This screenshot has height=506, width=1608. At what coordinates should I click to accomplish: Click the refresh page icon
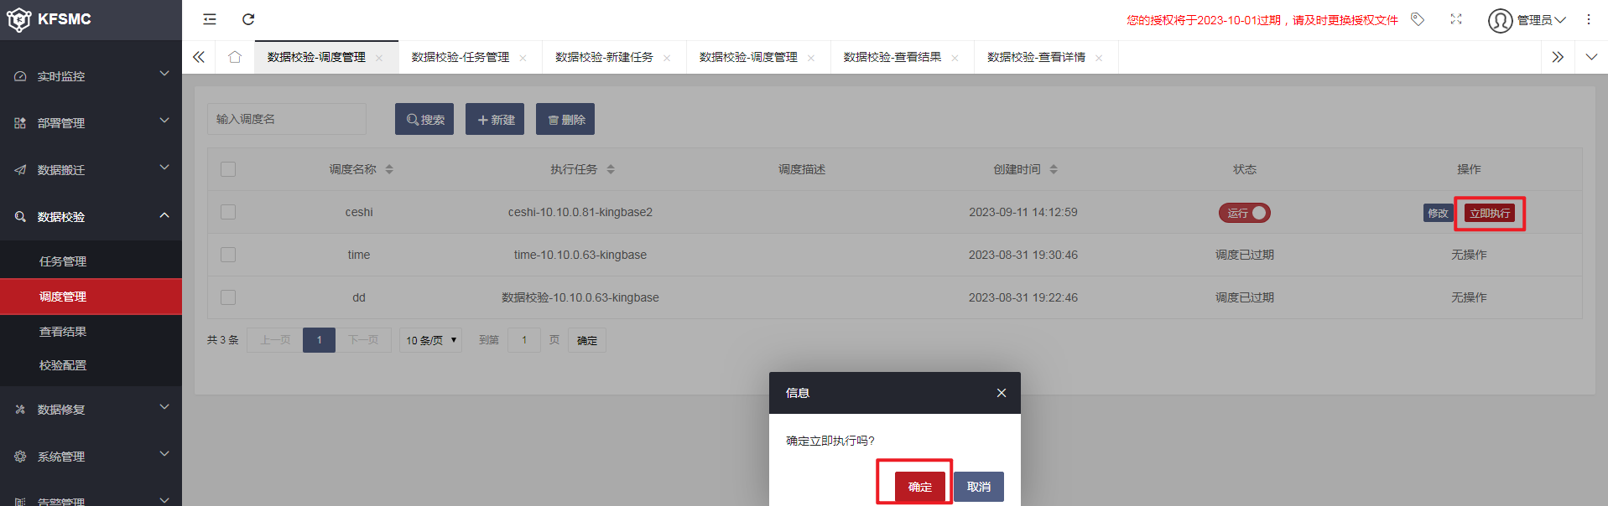(x=248, y=19)
